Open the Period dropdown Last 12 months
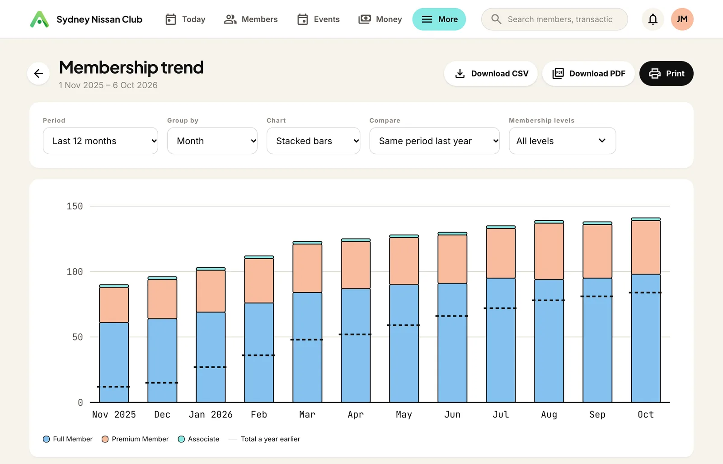Viewport: 723px width, 464px height. [100, 141]
